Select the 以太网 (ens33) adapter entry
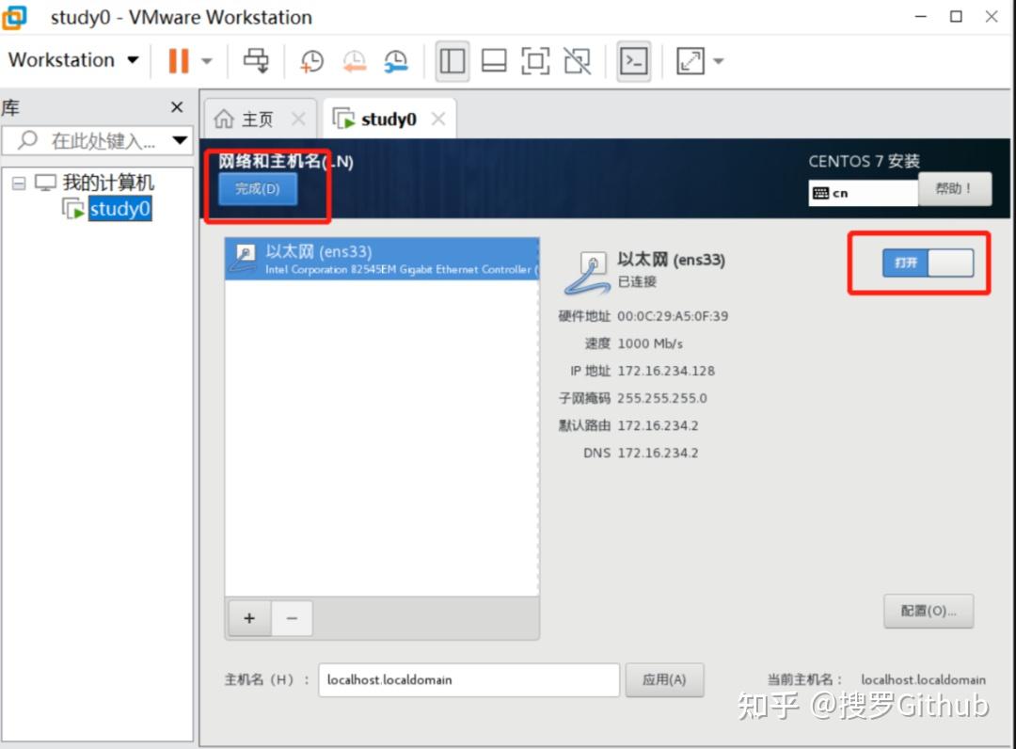Screen dimensions: 1016x749 tap(382, 259)
